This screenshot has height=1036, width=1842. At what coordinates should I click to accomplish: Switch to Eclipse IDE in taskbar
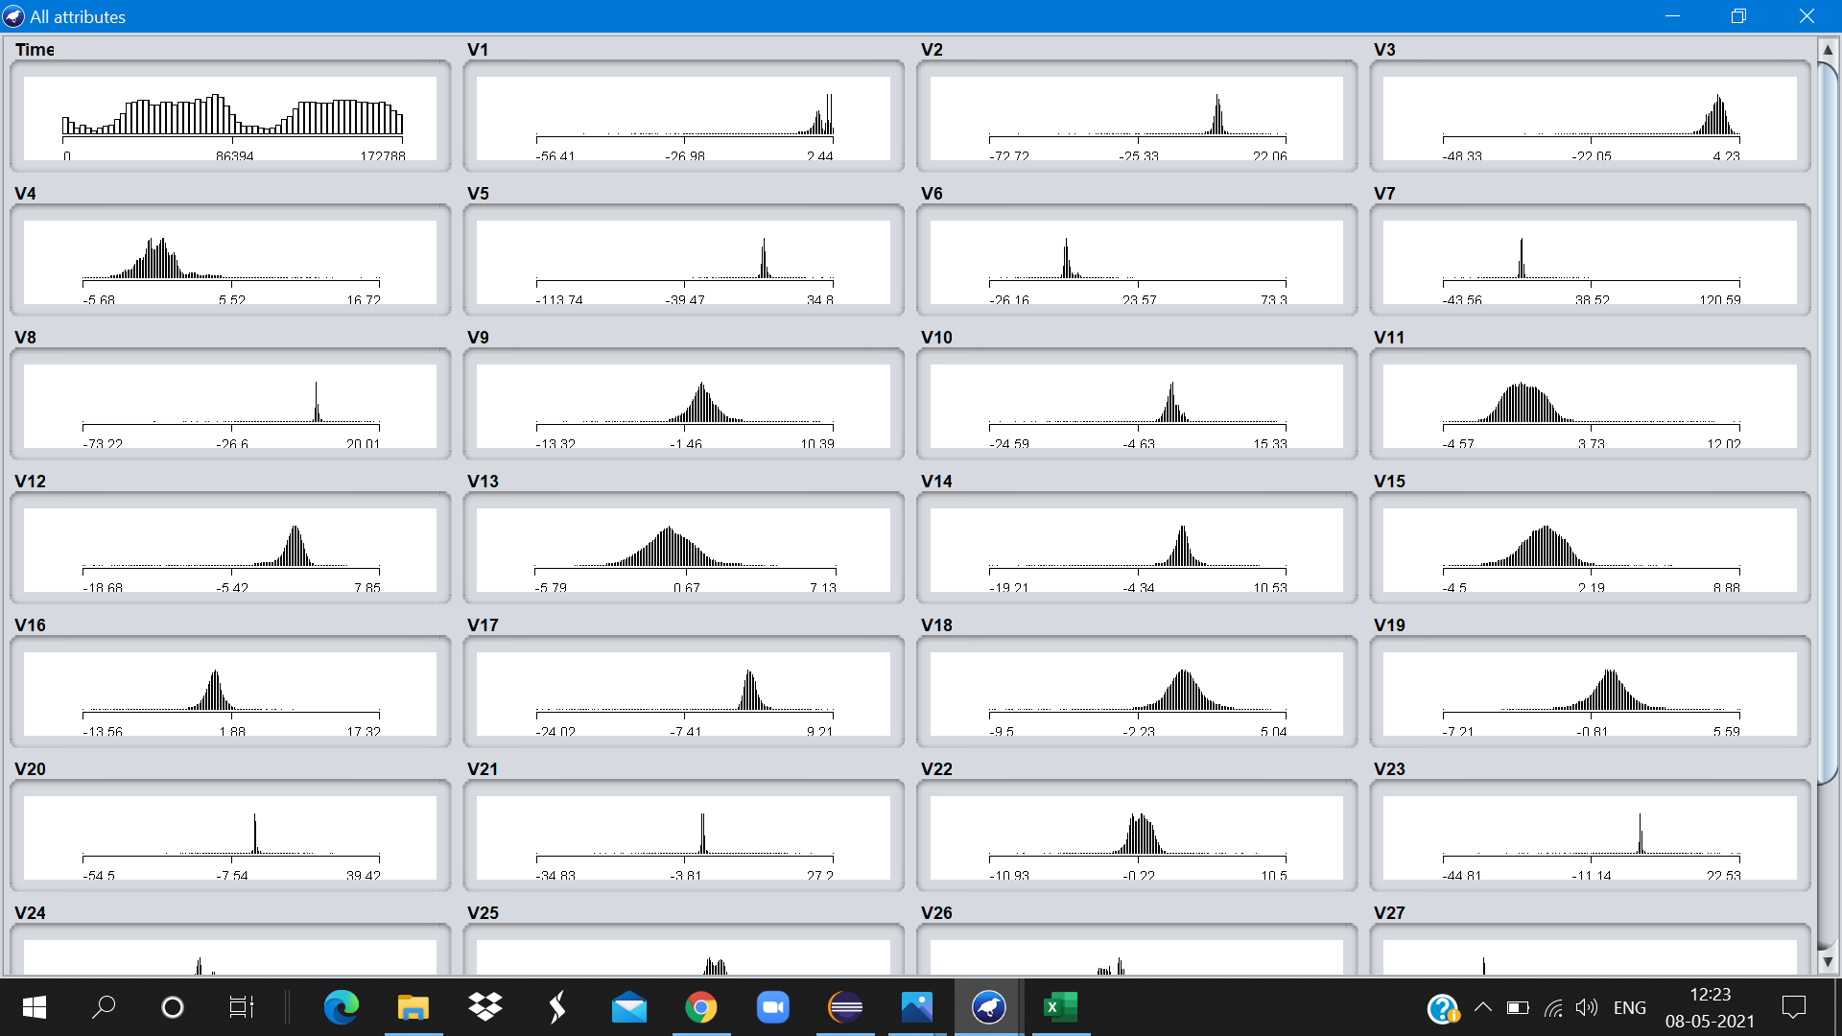pos(845,1007)
